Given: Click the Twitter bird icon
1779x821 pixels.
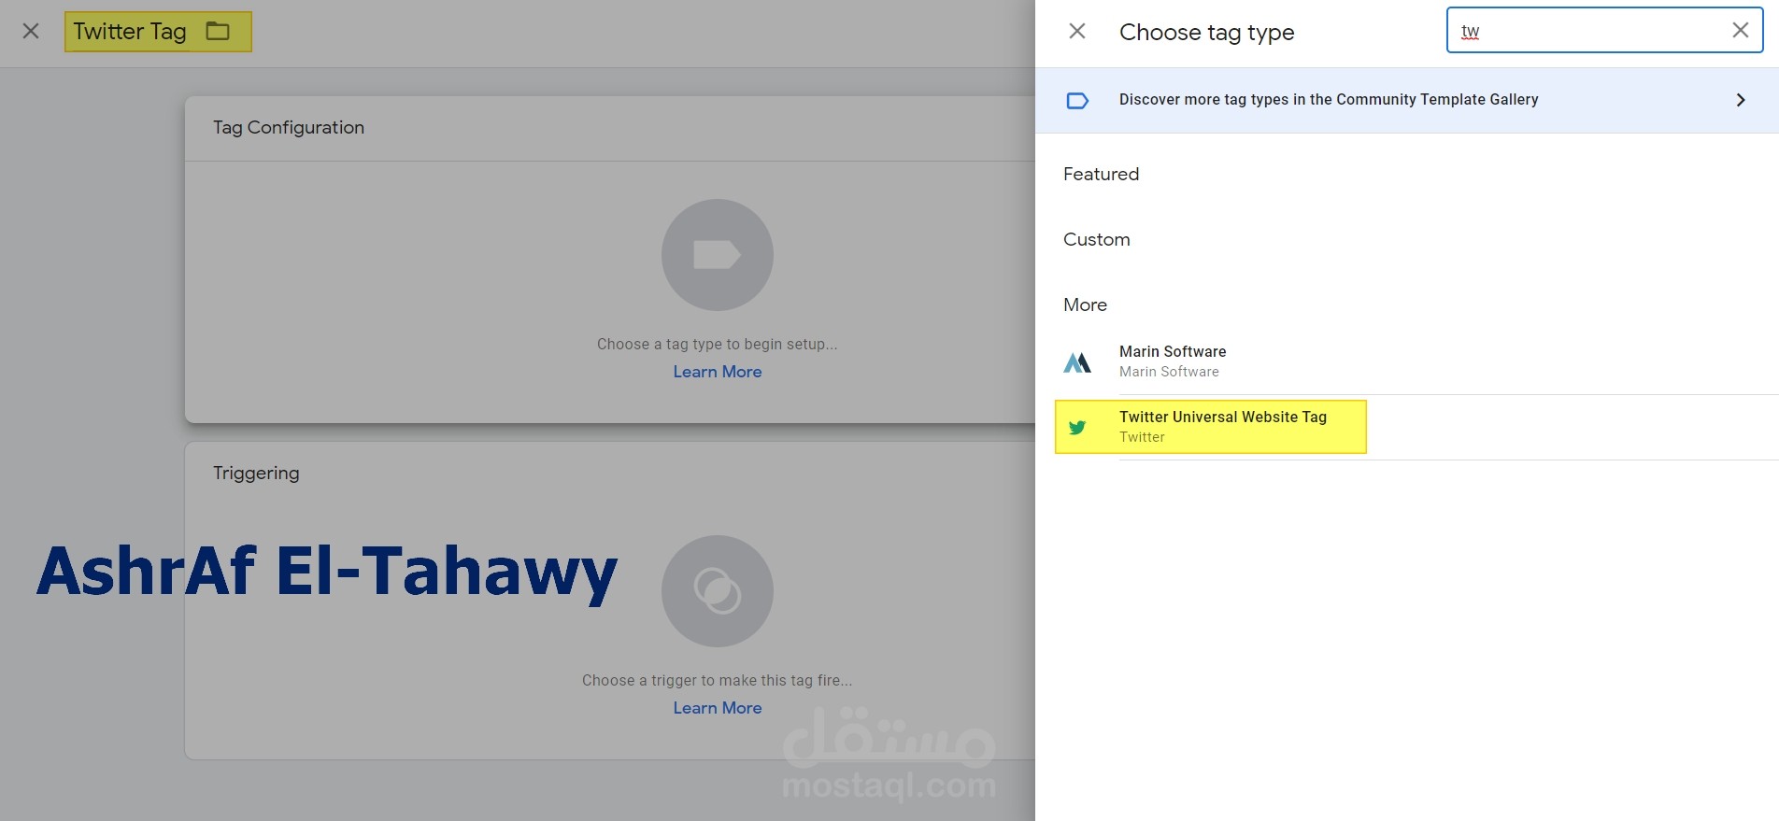Looking at the screenshot, I should (x=1077, y=427).
